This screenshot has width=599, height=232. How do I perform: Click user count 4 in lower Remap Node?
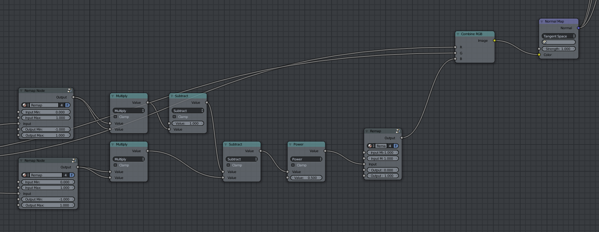click(66, 175)
